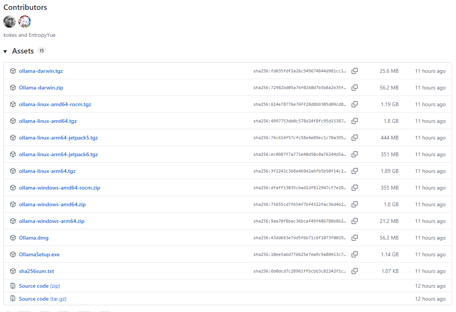Click package icon beside OllamaSetup.exe

(x=13, y=254)
